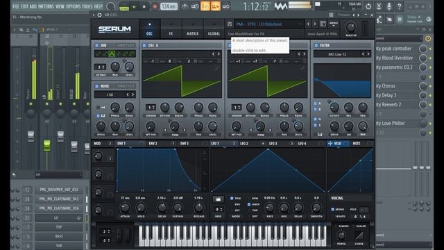Click the LFO RATE knob
The height and width of the screenshot is (250, 444).
270,208
